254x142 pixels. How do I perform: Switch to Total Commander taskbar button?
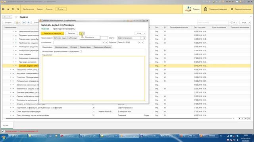149,136
